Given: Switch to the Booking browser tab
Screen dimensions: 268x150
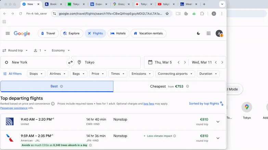Looking at the screenshot, I should 53,4.
